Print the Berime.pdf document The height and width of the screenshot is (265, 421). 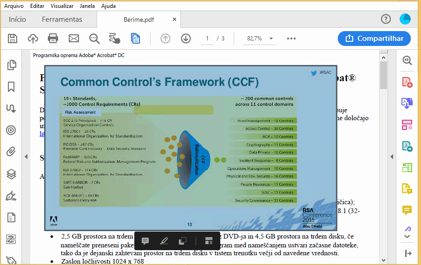(53, 39)
